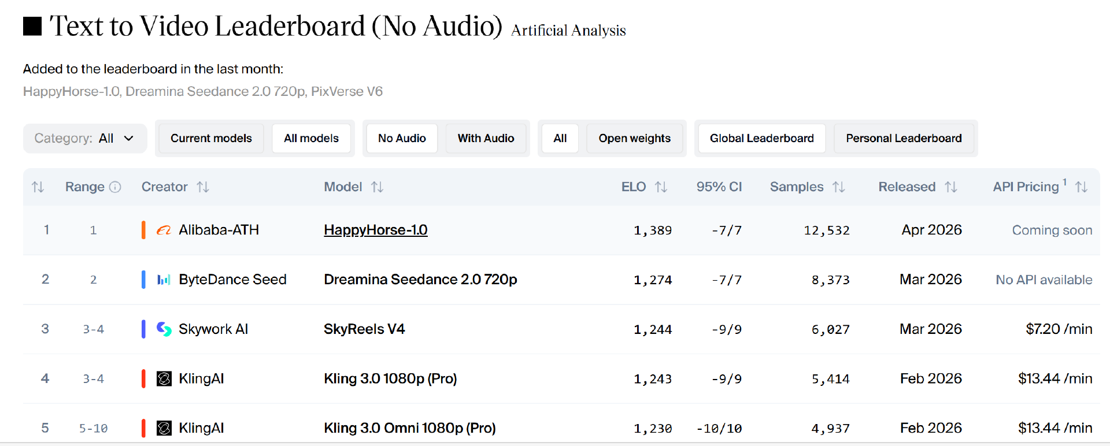
Task: Click the Range info icon
Action: (x=116, y=187)
